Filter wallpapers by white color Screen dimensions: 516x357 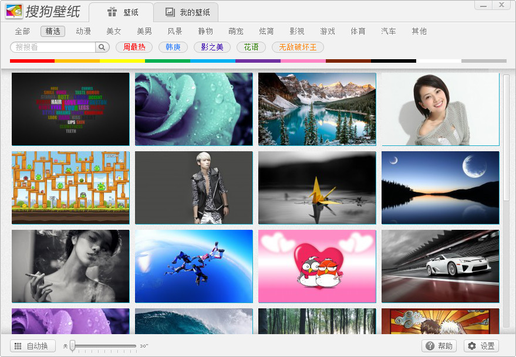click(439, 61)
